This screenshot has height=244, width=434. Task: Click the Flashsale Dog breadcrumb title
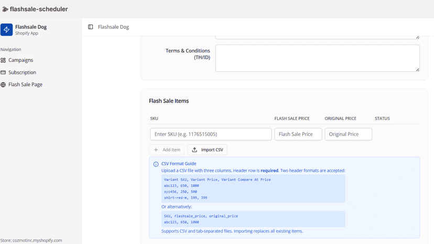pos(114,27)
